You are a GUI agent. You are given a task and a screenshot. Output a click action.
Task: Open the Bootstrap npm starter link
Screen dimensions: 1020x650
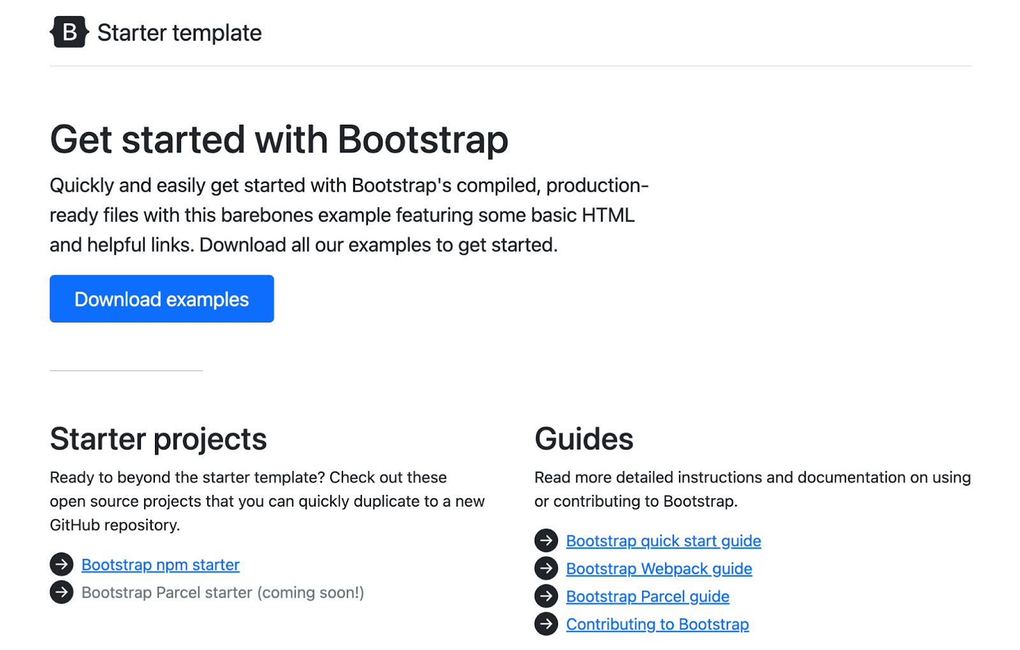[x=161, y=565]
